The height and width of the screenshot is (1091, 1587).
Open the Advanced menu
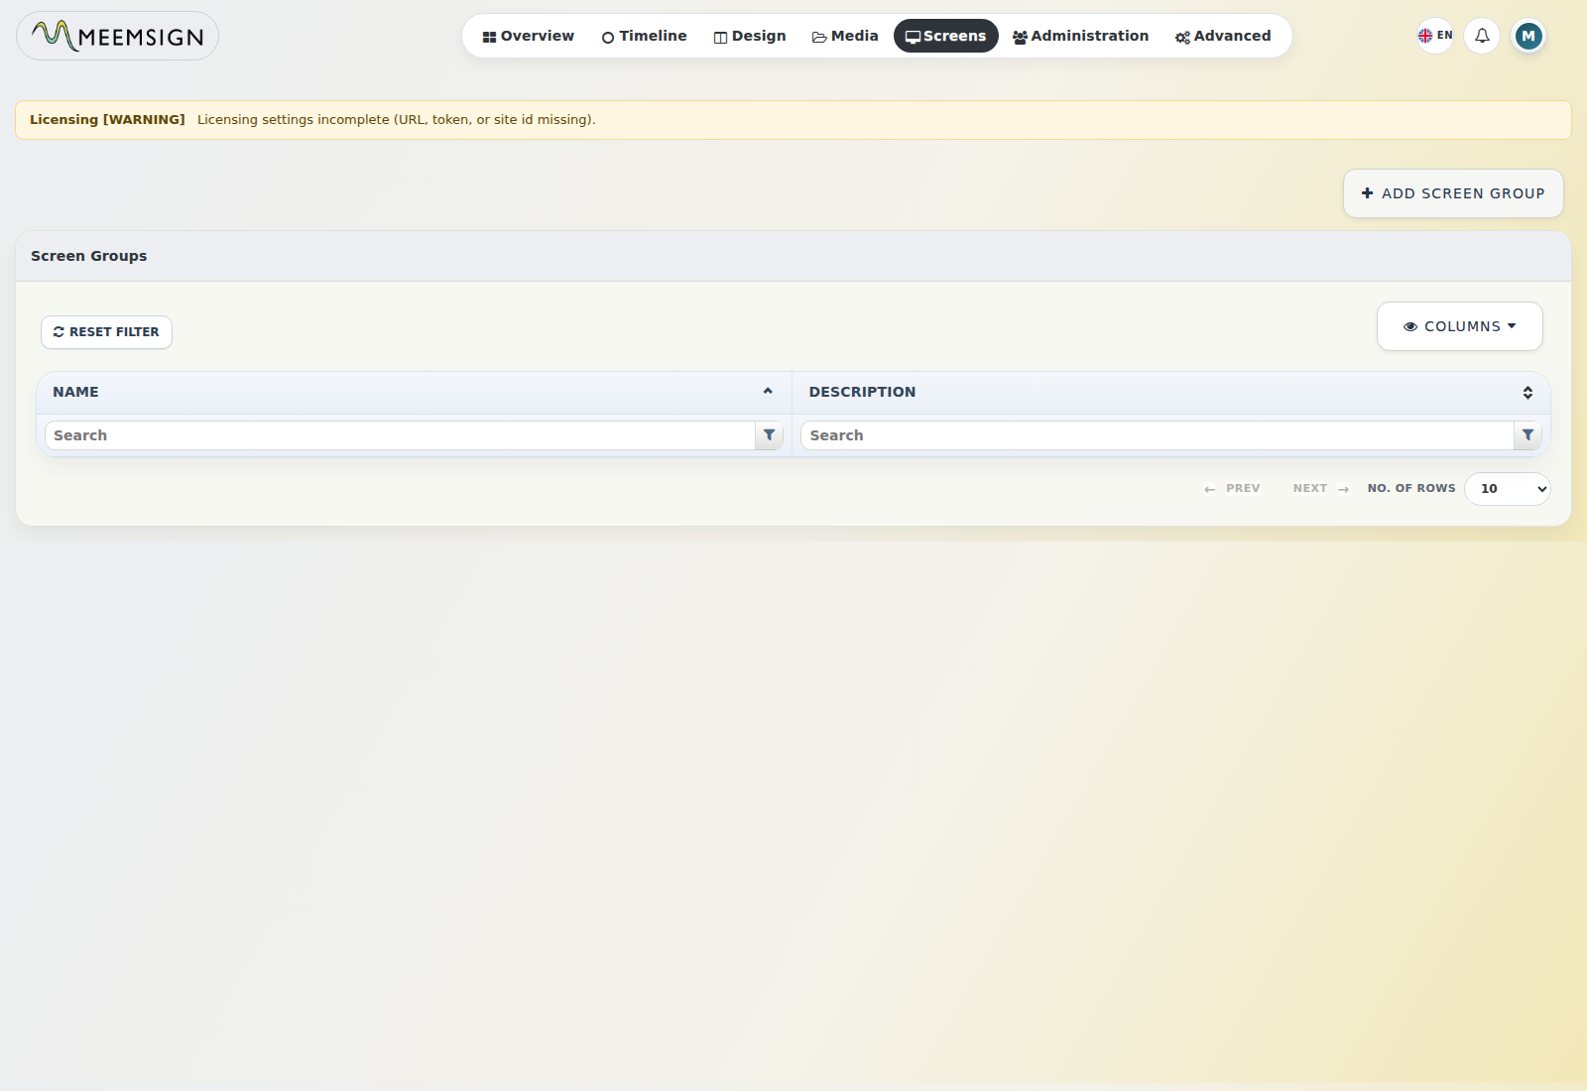[x=1223, y=36]
